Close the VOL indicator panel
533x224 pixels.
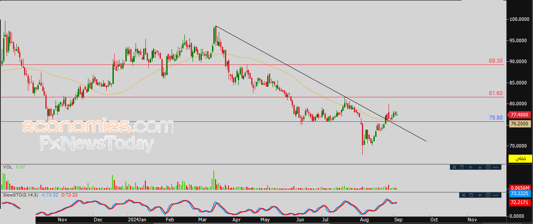(x=453, y=167)
